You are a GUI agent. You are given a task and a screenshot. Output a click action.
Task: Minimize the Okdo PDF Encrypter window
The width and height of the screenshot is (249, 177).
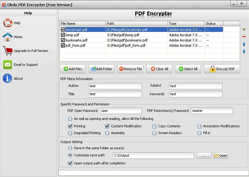coord(234,4)
